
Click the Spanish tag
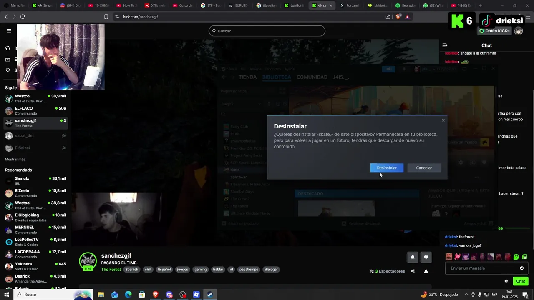tap(131, 270)
